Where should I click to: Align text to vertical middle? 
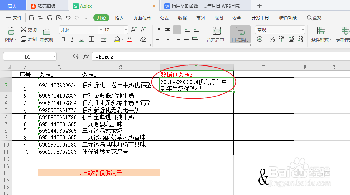coord(168,29)
